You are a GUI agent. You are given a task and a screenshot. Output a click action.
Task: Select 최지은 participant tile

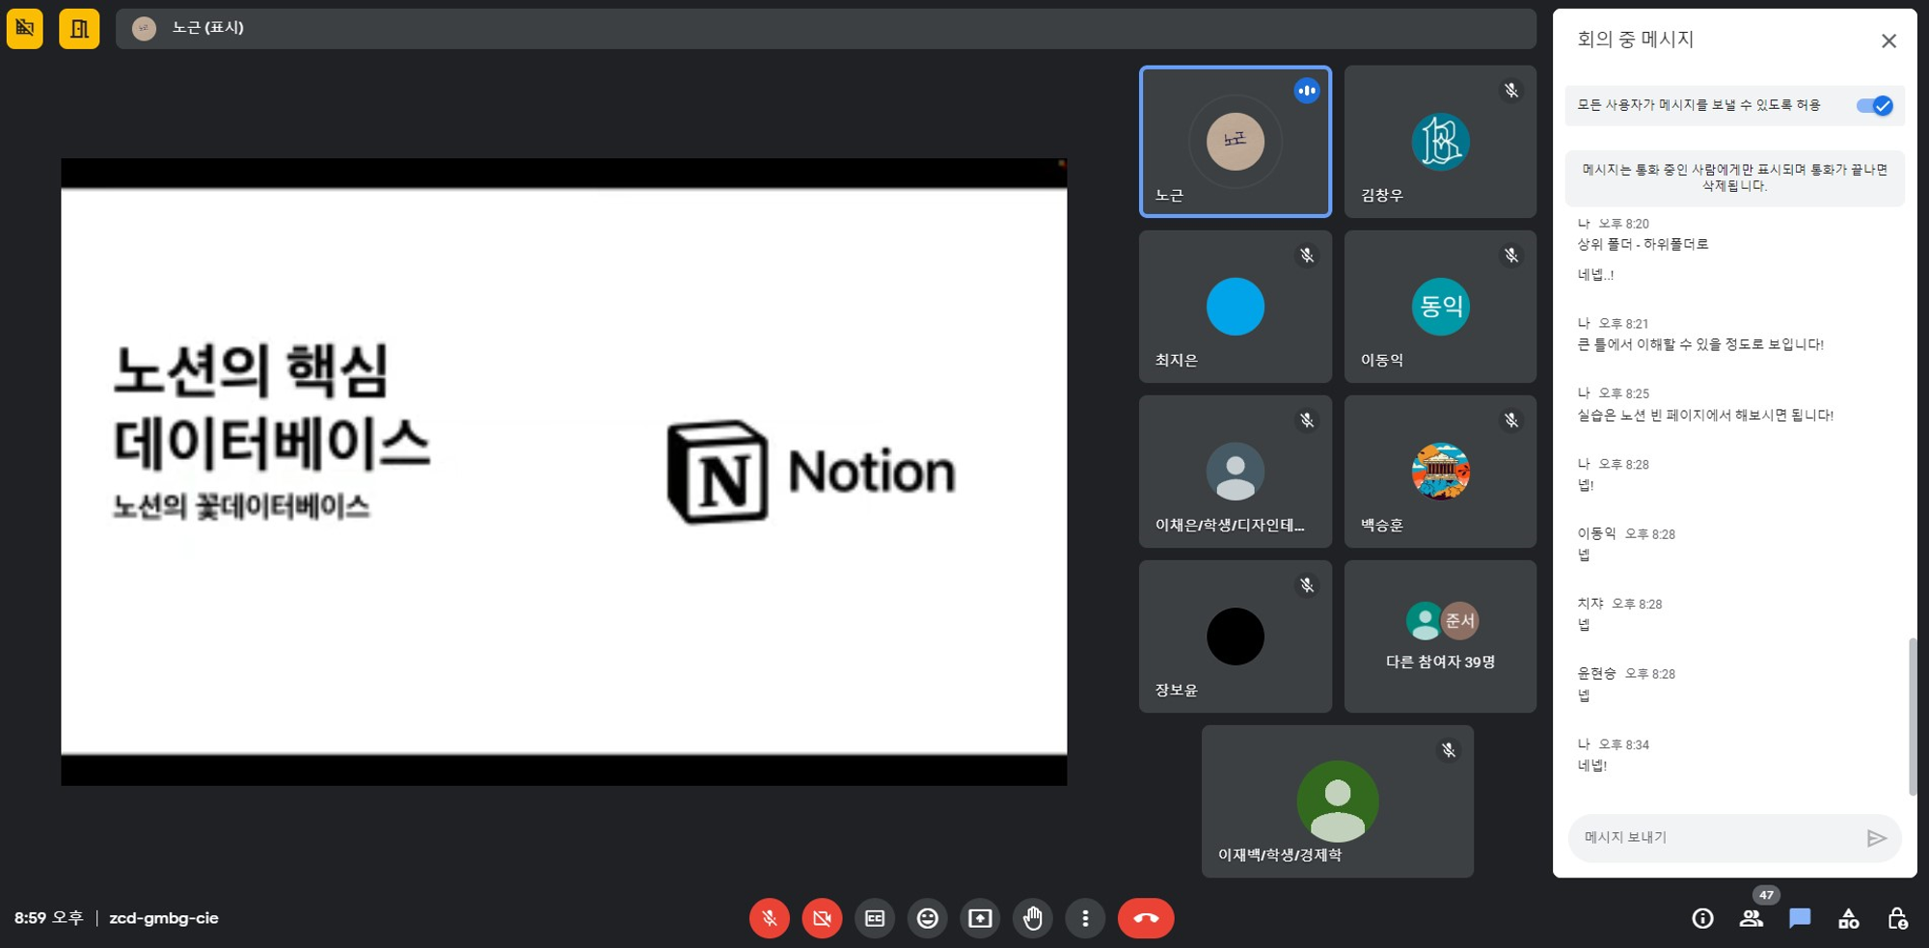tap(1236, 307)
